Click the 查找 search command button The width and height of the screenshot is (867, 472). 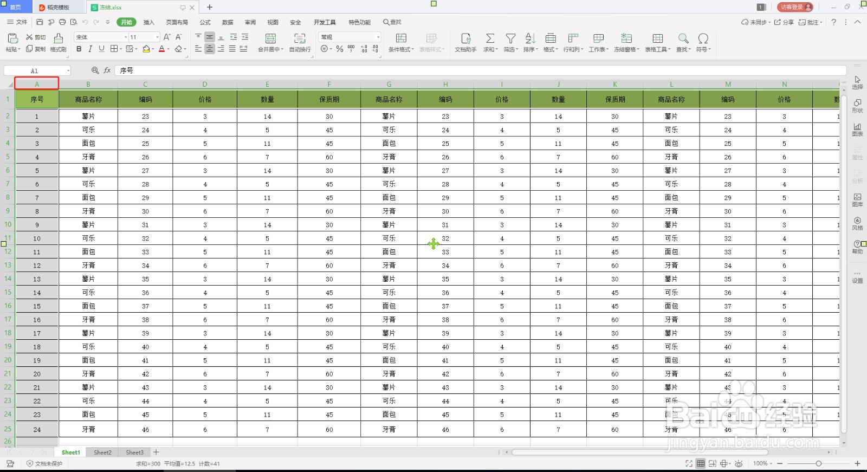point(392,22)
